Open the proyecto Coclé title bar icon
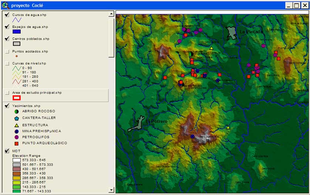 [5, 6]
